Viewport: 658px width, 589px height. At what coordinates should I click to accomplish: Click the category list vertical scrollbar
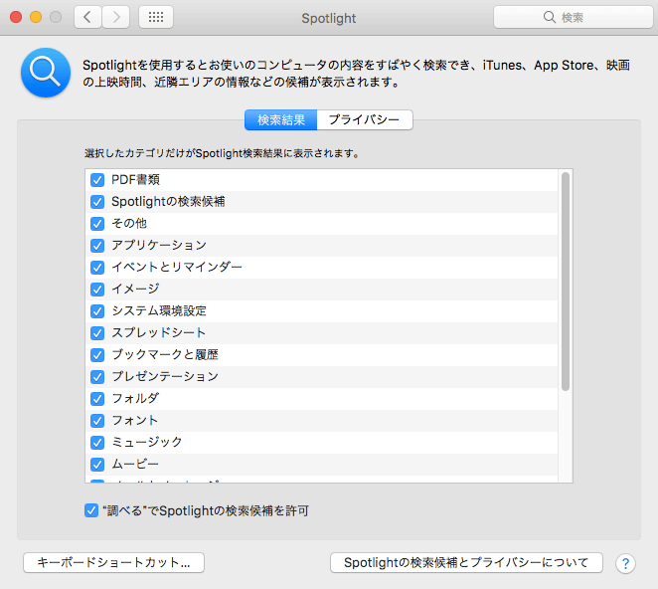pyautogui.click(x=566, y=282)
